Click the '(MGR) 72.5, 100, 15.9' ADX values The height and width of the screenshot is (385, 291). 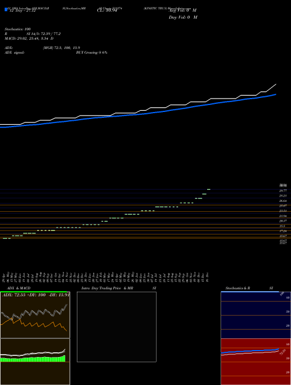[x=62, y=48]
